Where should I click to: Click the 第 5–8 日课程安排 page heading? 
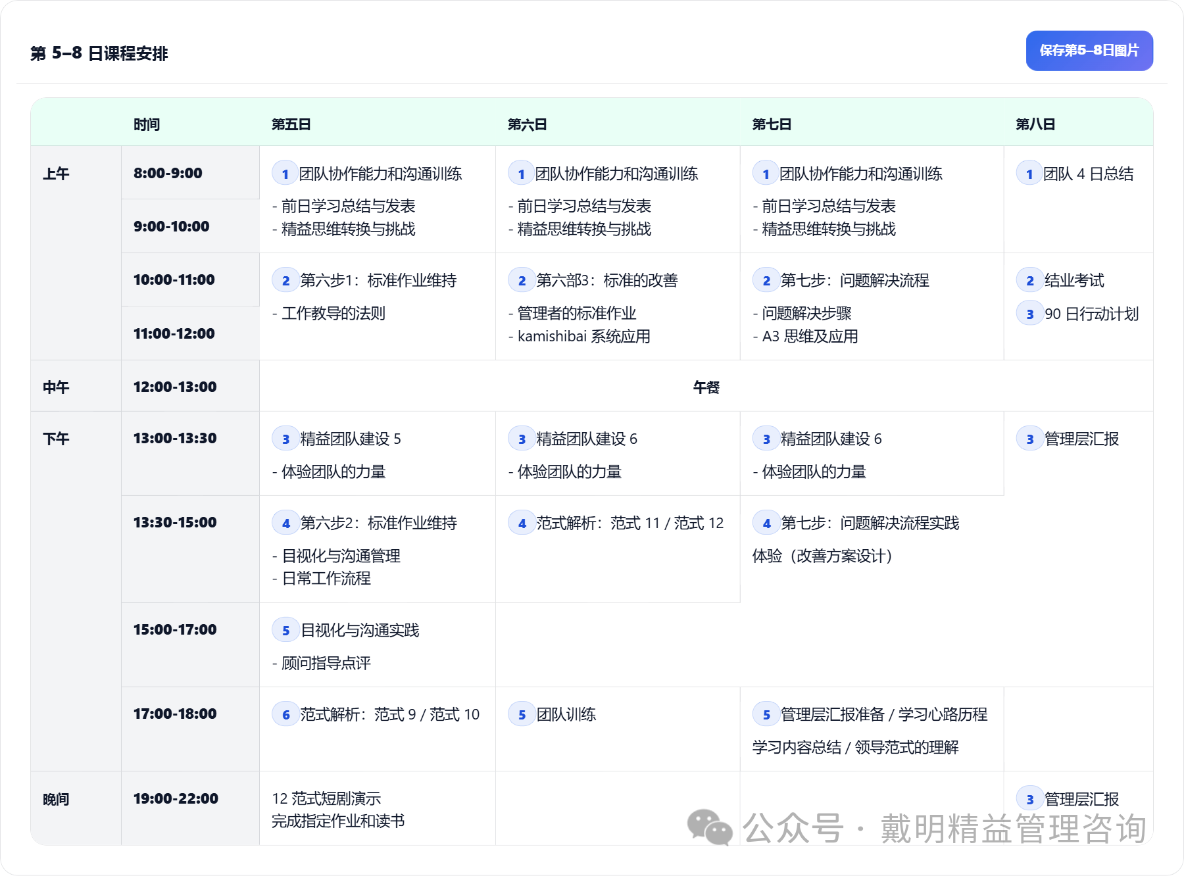[x=99, y=53]
